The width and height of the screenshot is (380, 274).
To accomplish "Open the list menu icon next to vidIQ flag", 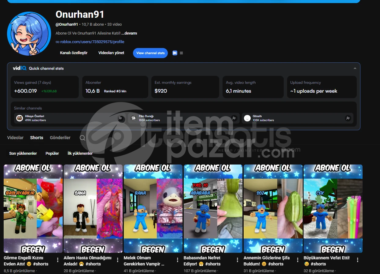I will [181, 53].
